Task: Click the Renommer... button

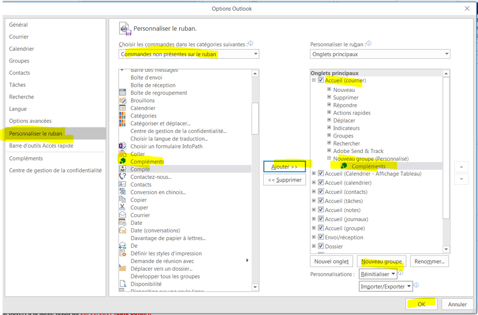Action: (x=429, y=261)
